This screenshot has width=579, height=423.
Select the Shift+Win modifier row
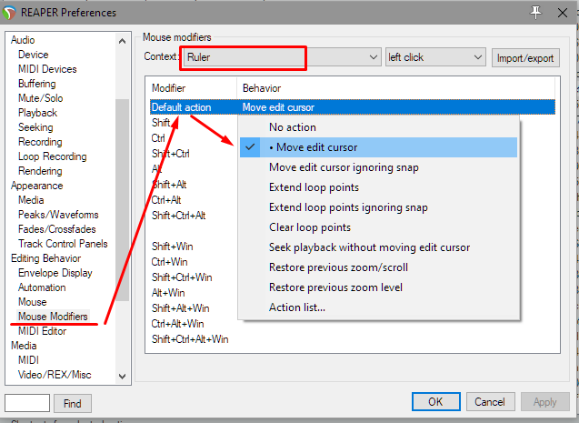coord(172,247)
